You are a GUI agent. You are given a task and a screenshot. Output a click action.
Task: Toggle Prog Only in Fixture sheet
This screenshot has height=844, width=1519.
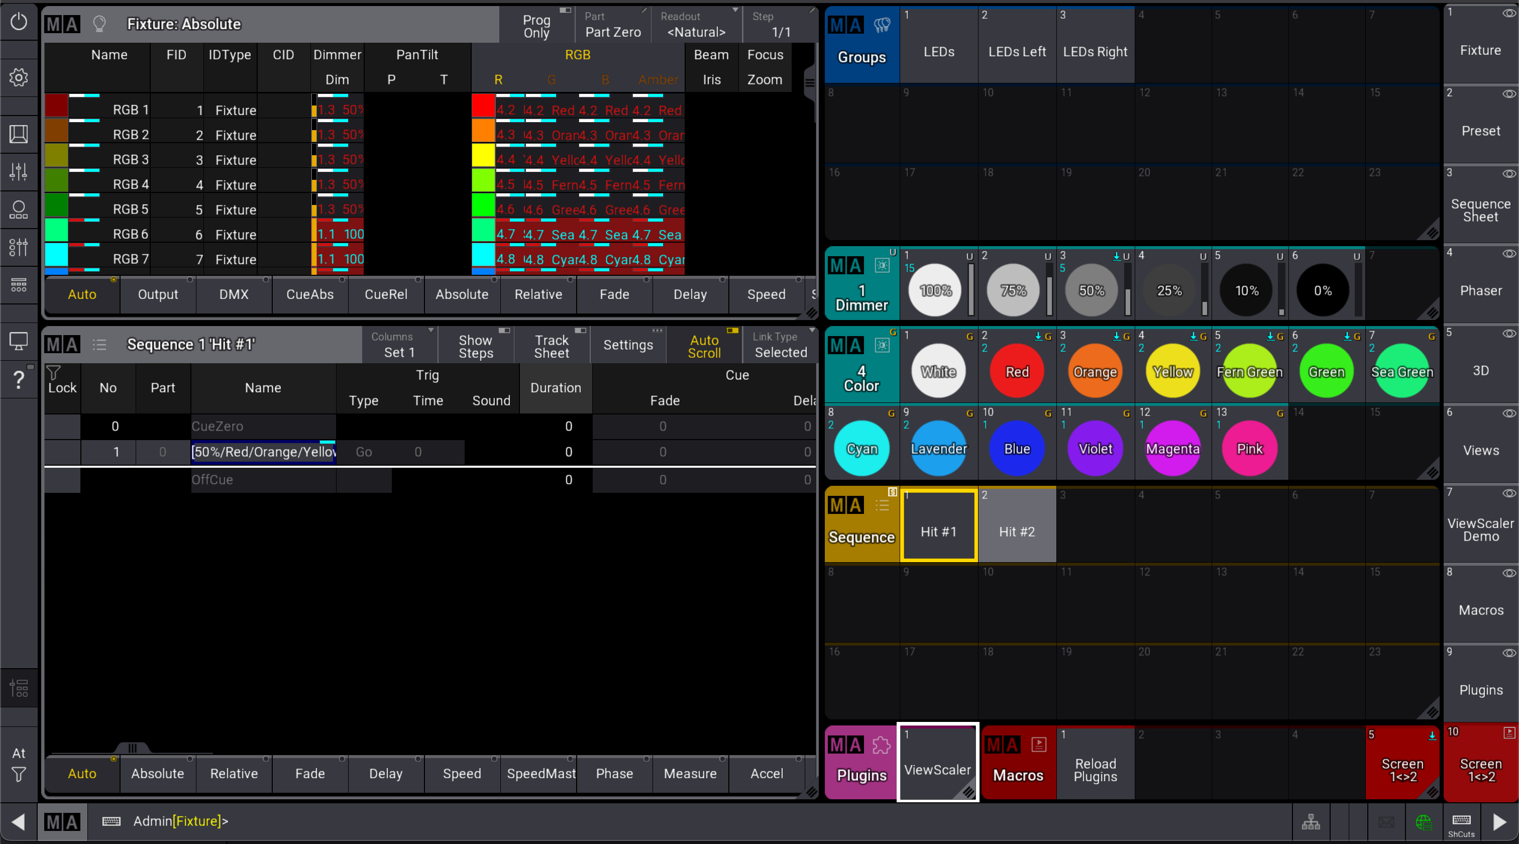(x=536, y=25)
